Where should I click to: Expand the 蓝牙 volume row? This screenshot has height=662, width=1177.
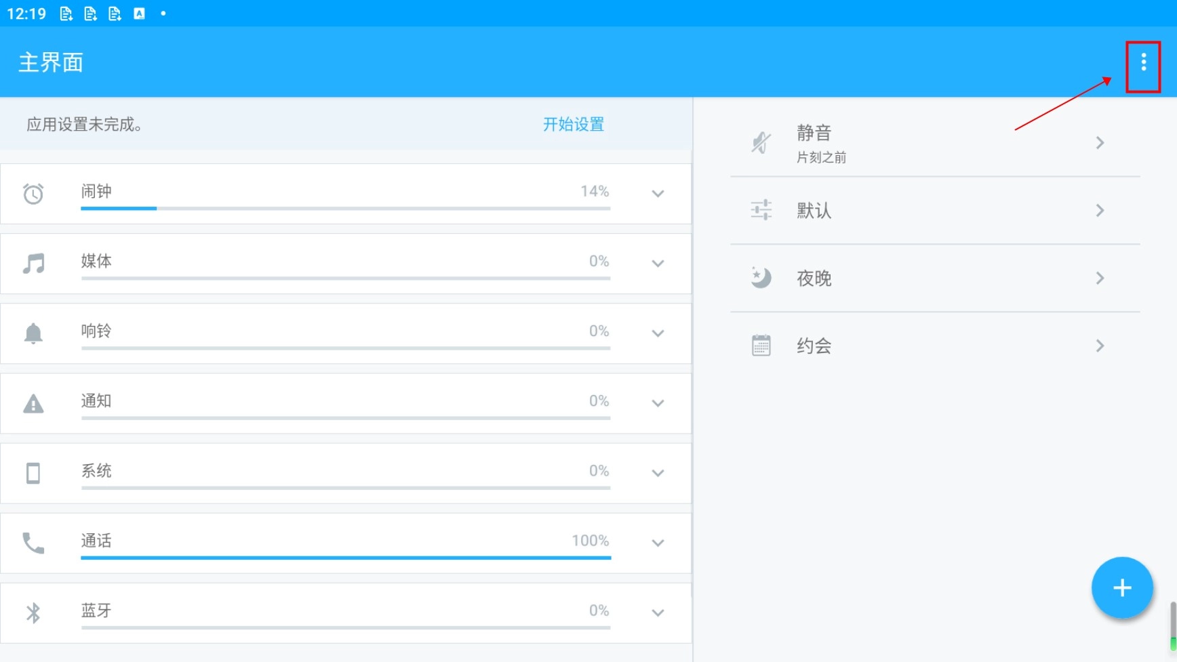658,613
